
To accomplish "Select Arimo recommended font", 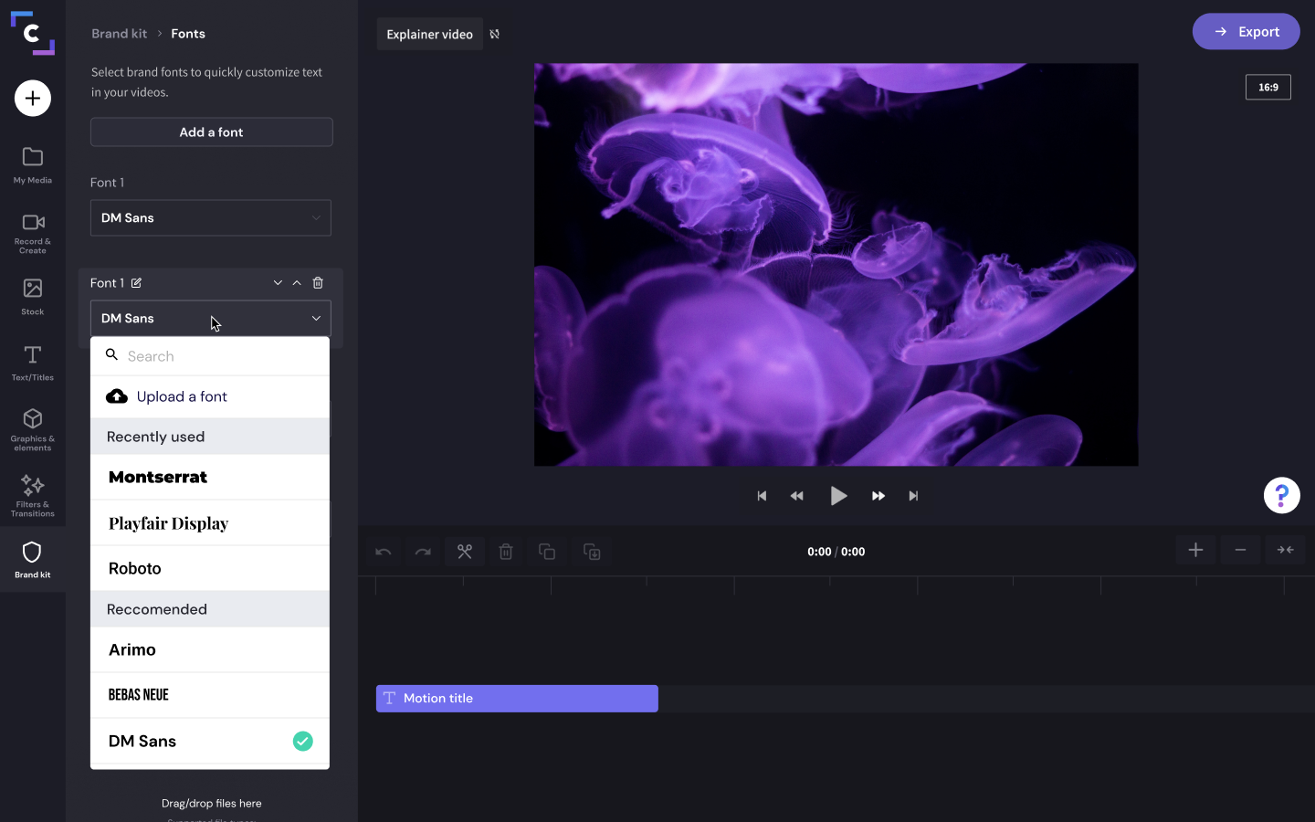I will point(210,649).
